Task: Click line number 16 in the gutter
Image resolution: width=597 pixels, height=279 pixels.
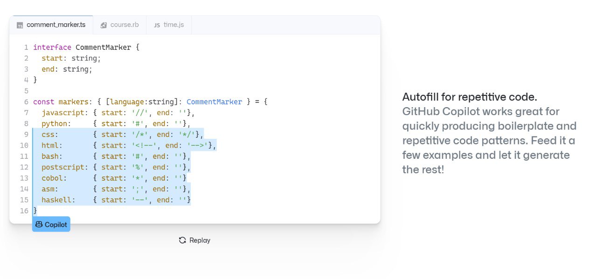Action: (x=24, y=211)
